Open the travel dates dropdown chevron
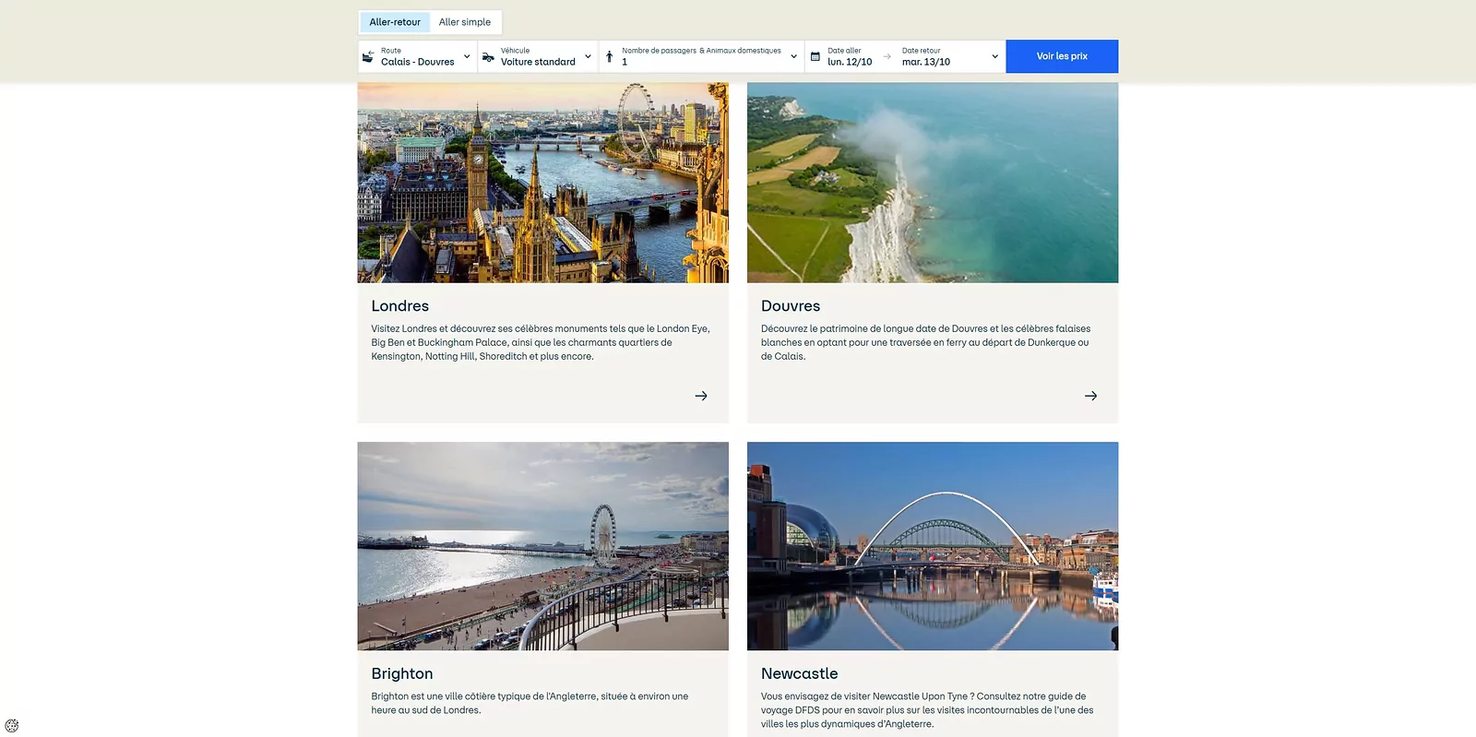Screen dimensions: 1476x737 pos(994,56)
